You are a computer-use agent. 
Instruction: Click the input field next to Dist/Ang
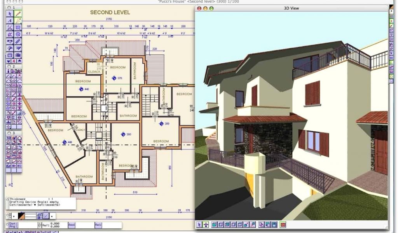pyautogui.click(x=28, y=225)
